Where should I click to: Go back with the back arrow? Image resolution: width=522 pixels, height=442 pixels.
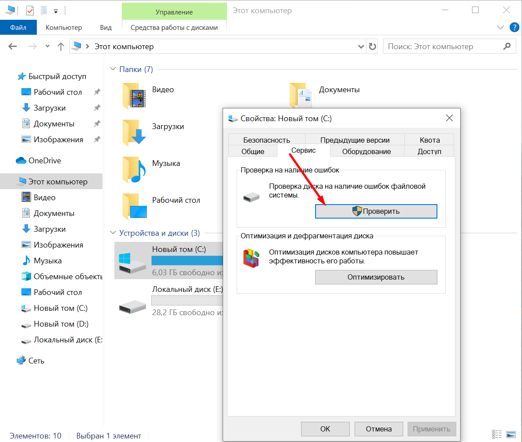(x=12, y=47)
